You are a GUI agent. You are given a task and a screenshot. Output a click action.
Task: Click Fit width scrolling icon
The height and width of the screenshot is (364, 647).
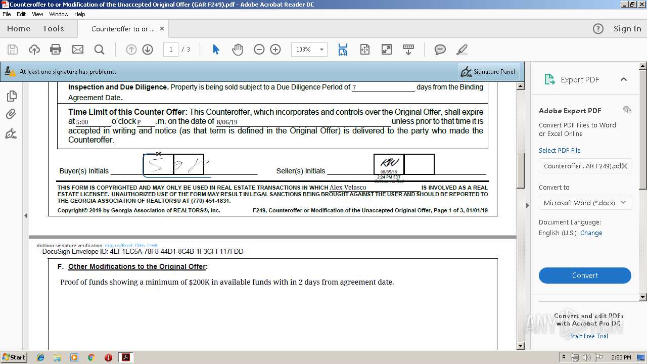click(343, 50)
